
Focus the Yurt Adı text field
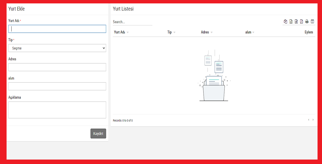pos(57,29)
